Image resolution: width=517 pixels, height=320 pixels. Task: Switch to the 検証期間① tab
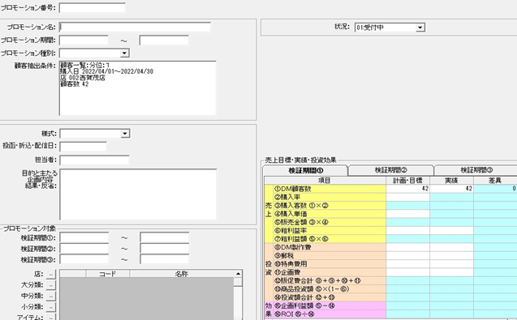pos(306,170)
